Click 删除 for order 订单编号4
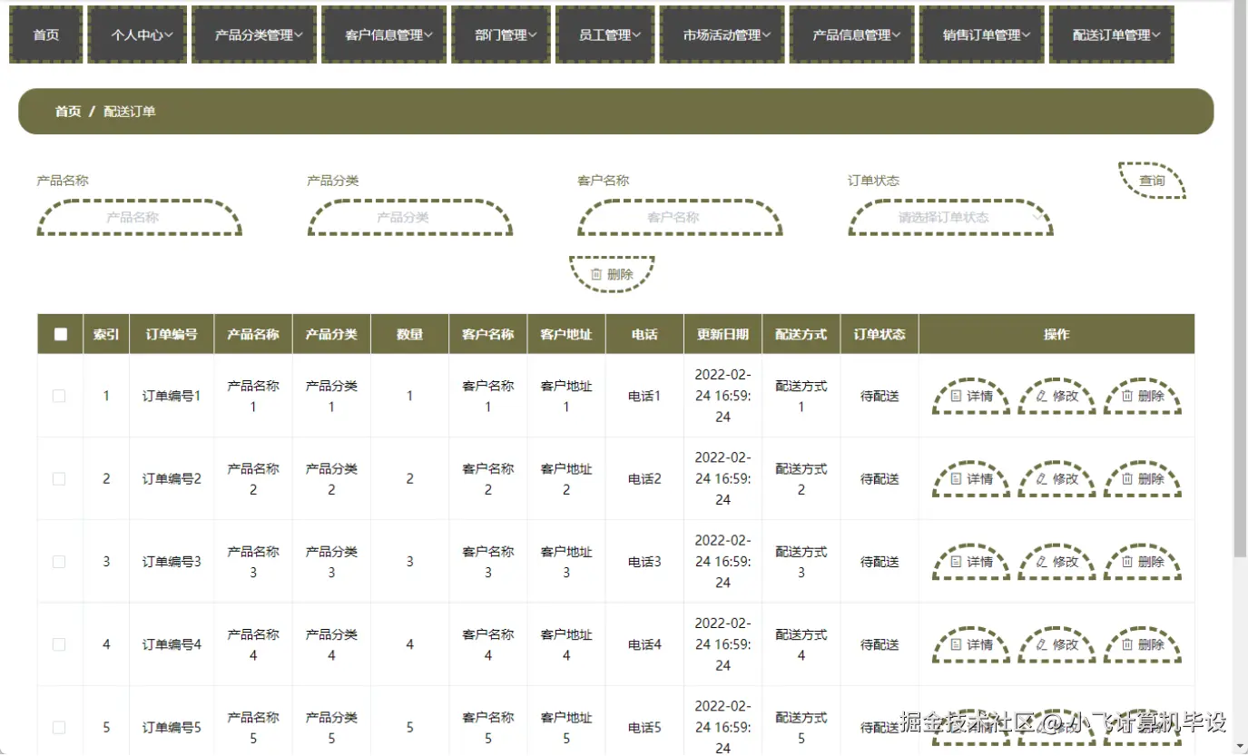 click(x=1143, y=644)
